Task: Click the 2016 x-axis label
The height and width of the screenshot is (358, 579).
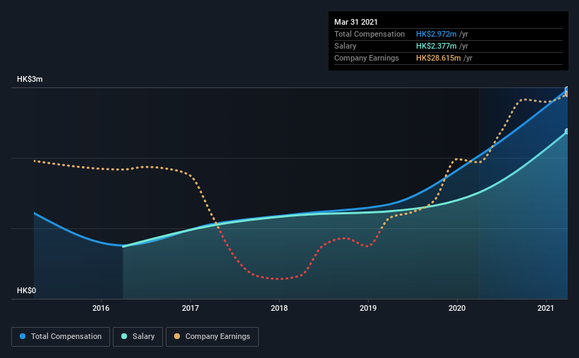Action: [x=101, y=308]
